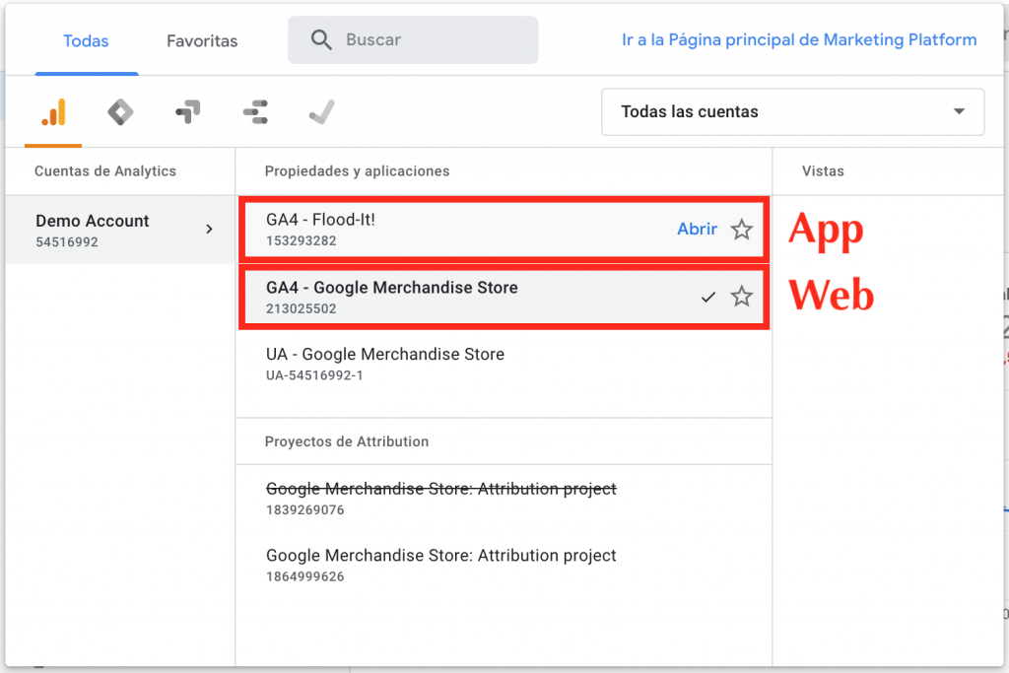
Task: Switch to the Todas tab
Action: tap(86, 41)
